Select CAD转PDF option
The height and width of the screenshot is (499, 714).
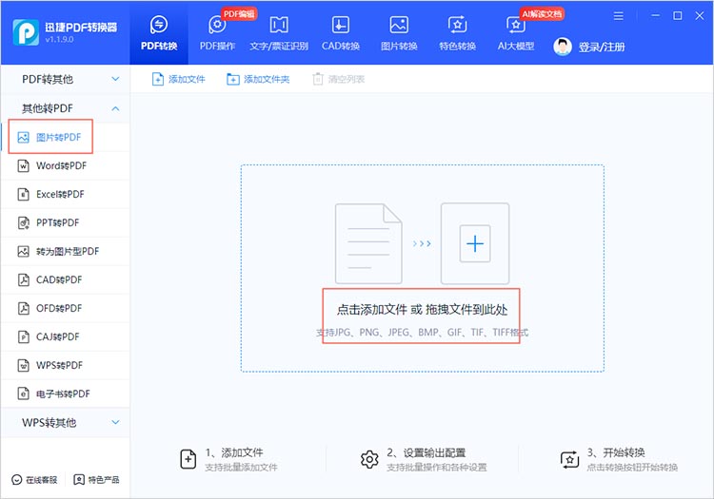click(x=65, y=280)
